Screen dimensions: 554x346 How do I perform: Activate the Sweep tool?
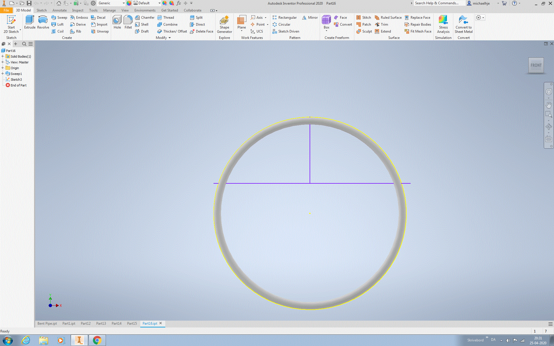pos(59,17)
